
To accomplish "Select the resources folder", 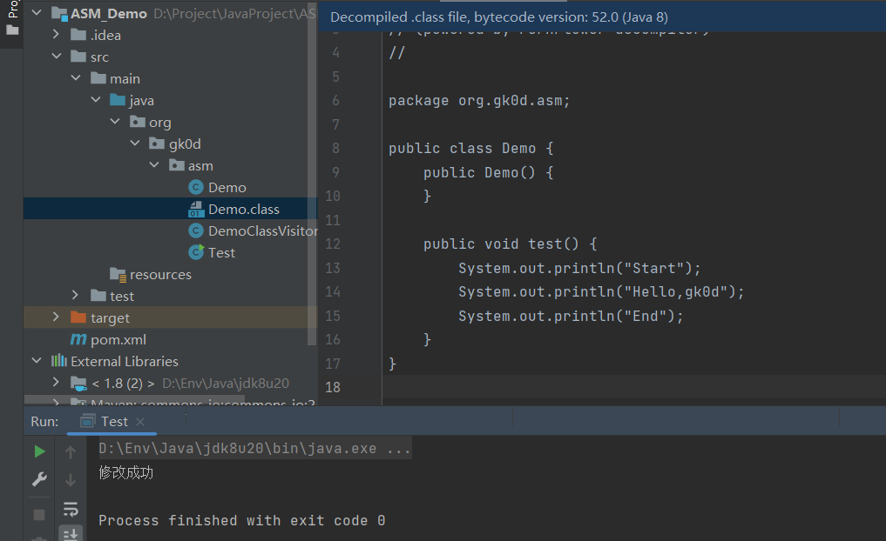I will (x=160, y=275).
